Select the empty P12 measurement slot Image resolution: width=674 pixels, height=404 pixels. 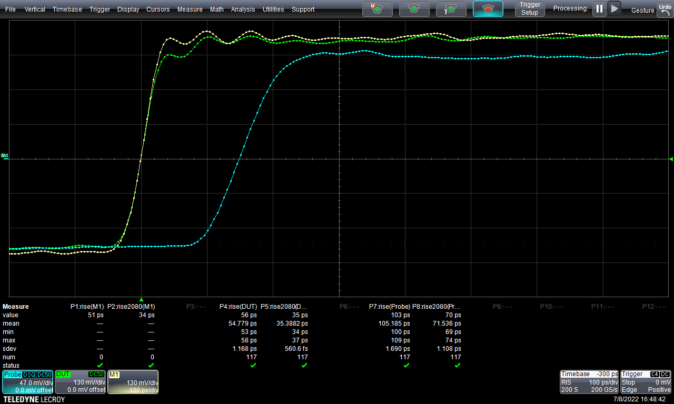pyautogui.click(x=653, y=306)
